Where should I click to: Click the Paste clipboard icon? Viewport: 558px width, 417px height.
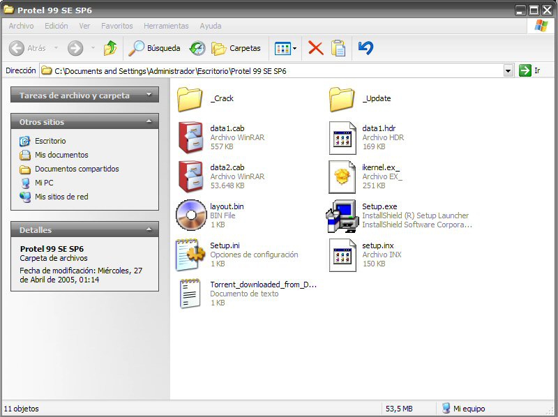[338, 48]
